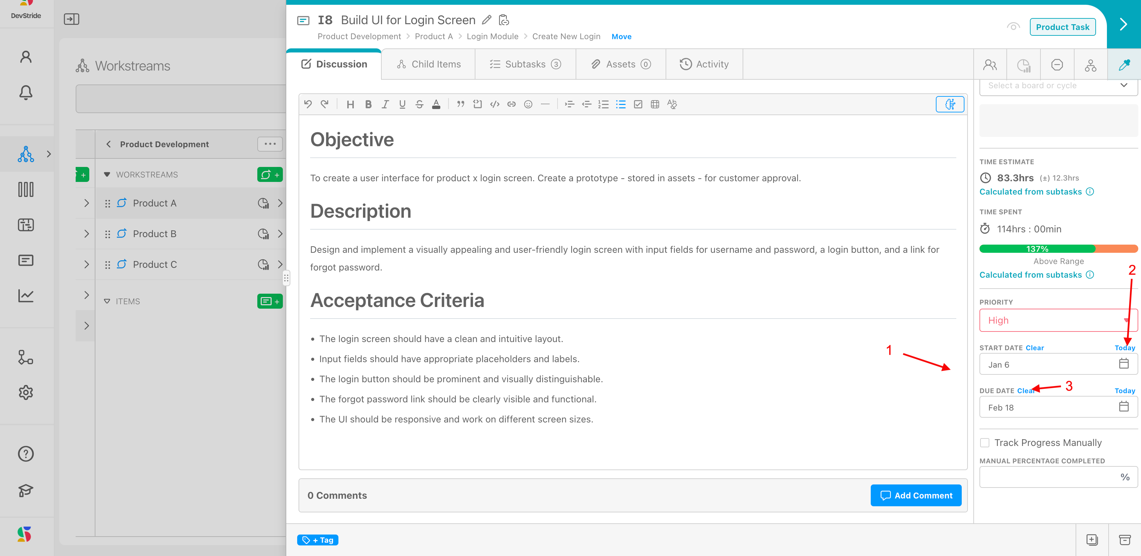Screen dimensions: 1141x556
Task: Archive item using bottom-right box icon
Action: pyautogui.click(x=1124, y=540)
